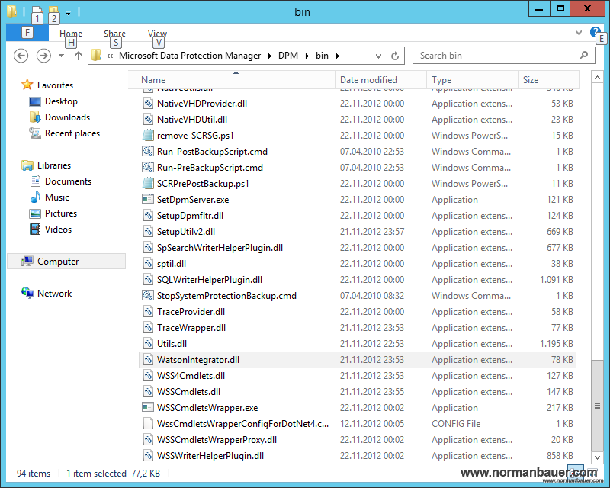The image size is (610, 488).
Task: Select TraceProvider.dll file name
Action: [191, 312]
